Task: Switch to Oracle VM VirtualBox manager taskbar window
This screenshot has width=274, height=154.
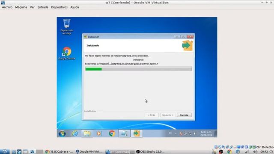Action: pos(89,151)
